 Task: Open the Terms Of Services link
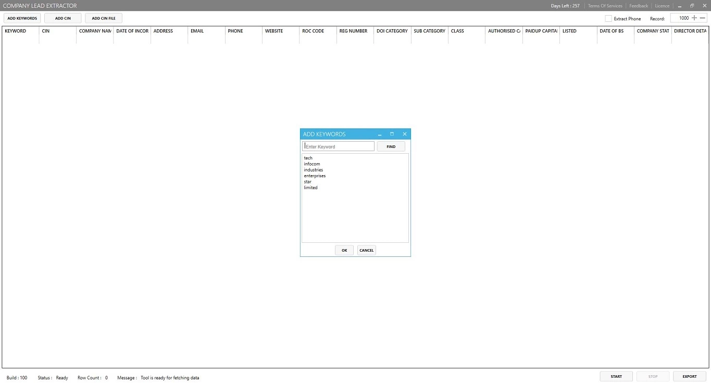[605, 6]
